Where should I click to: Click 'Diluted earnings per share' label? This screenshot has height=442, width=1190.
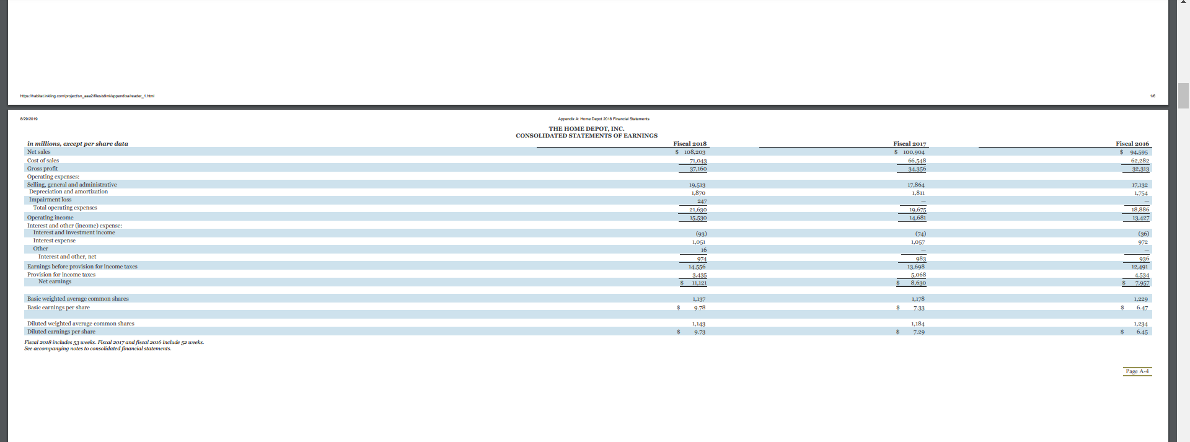point(61,332)
